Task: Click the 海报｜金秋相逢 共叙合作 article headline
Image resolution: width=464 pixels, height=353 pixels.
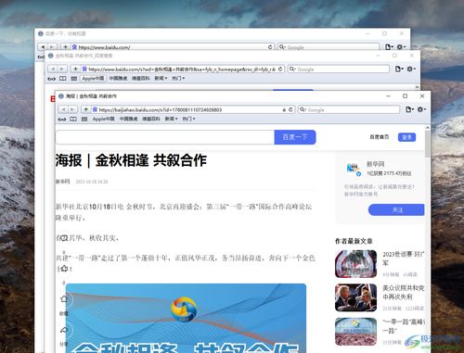Action: [x=131, y=160]
